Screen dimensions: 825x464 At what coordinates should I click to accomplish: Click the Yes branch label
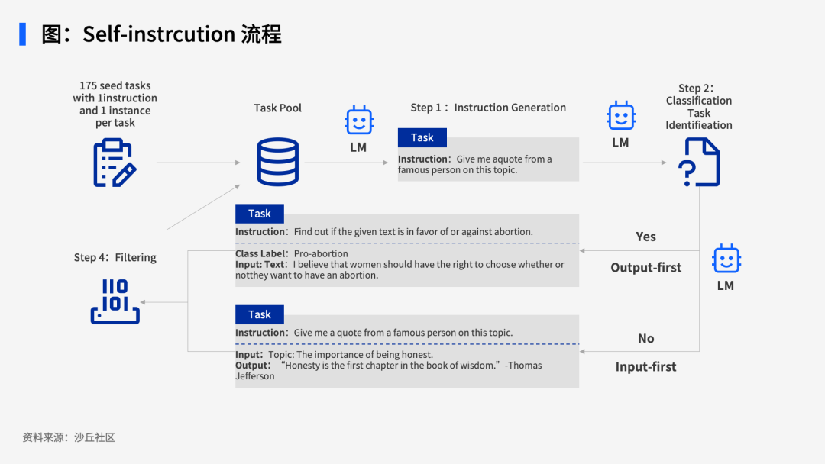[x=645, y=237]
